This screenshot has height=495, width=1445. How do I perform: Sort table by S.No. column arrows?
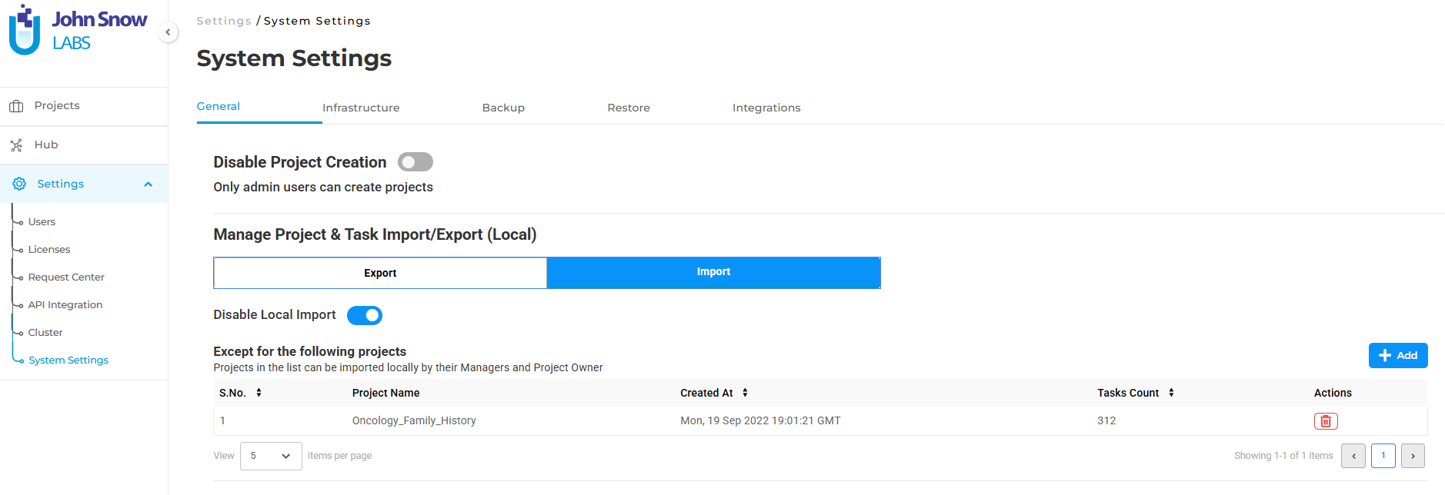[259, 393]
